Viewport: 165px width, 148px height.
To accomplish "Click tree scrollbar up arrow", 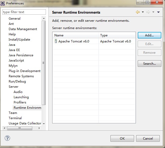I will click(44, 18).
